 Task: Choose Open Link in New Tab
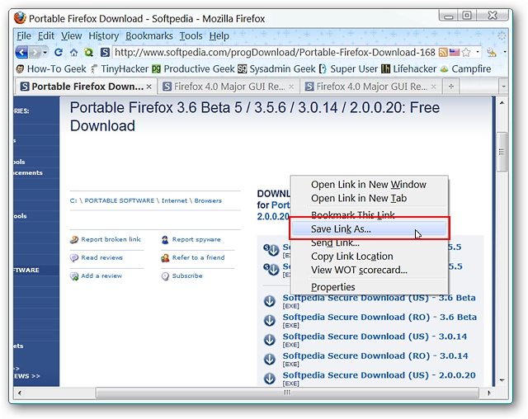(369, 198)
